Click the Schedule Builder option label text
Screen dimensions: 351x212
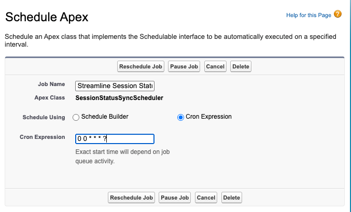[105, 117]
